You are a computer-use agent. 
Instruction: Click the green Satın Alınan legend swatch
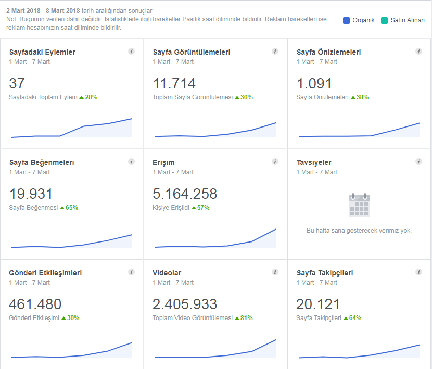pyautogui.click(x=384, y=20)
